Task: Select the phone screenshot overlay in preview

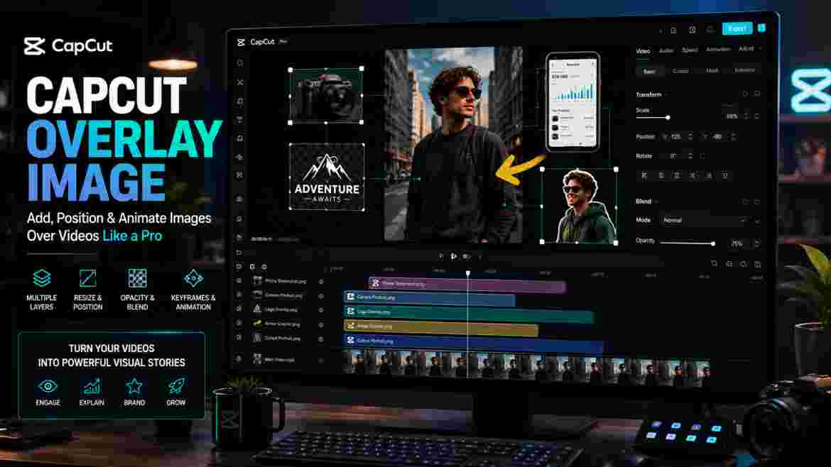Action: 573,102
